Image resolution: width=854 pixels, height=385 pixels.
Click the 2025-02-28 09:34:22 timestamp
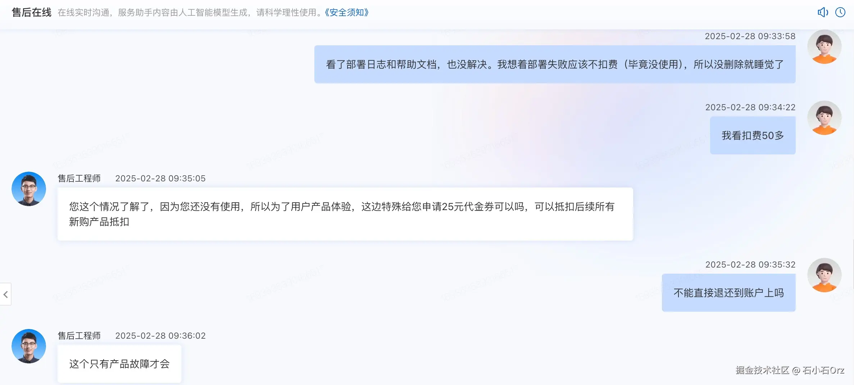pos(750,107)
